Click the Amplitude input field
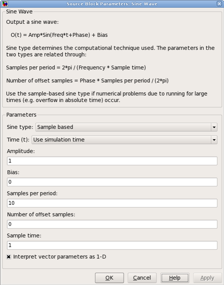 [112, 161]
